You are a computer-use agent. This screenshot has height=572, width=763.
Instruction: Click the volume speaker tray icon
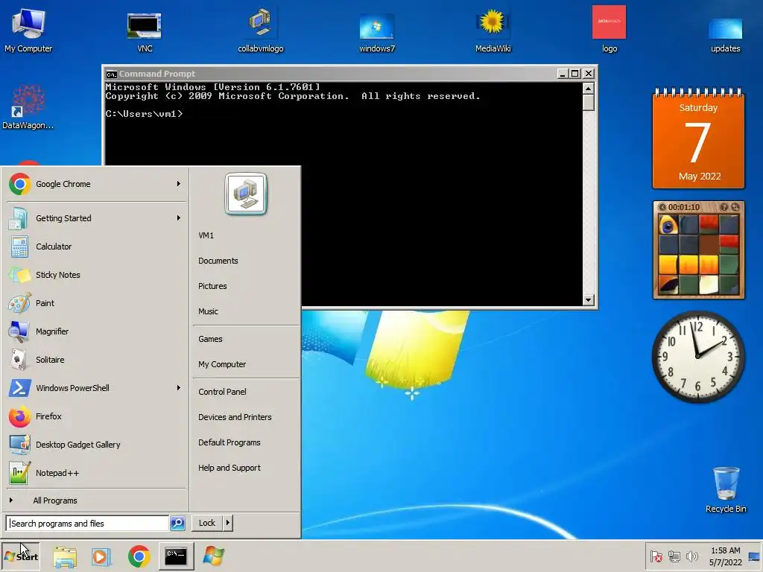(691, 556)
